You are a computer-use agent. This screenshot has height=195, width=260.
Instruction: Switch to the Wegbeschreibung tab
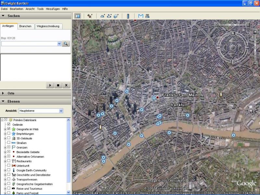(x=49, y=26)
